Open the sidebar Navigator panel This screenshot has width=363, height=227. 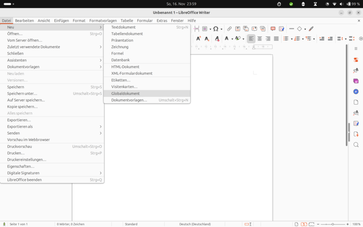[x=356, y=92]
